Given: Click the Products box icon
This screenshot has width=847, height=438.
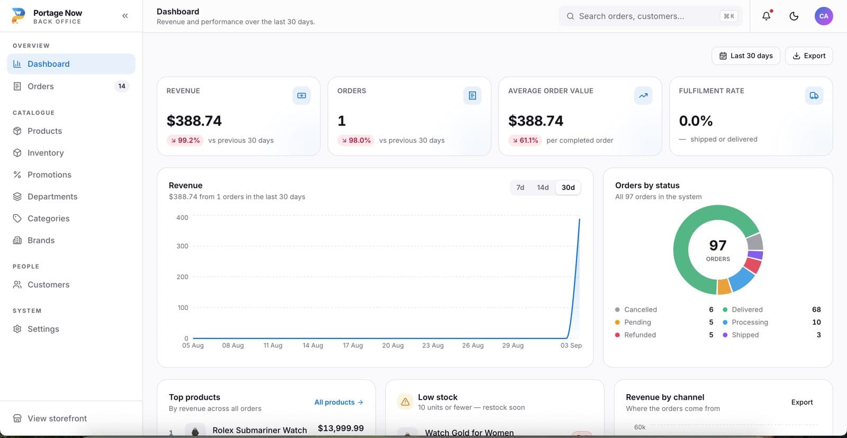Looking at the screenshot, I should [x=17, y=131].
